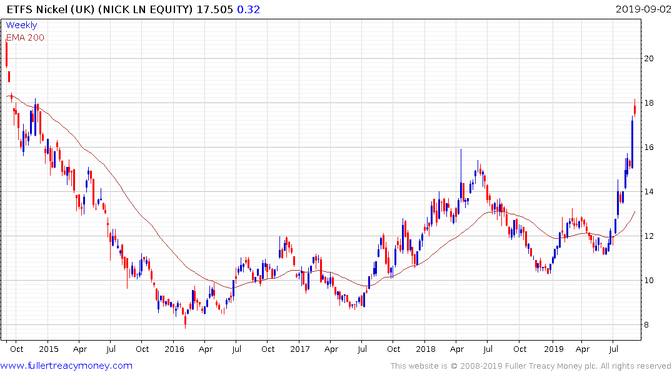This screenshot has height=375, width=672.
Task: Click the EMA 200 legend label
Action: (25, 37)
